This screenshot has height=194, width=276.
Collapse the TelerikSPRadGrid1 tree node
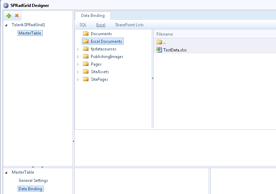pyautogui.click(x=6, y=25)
